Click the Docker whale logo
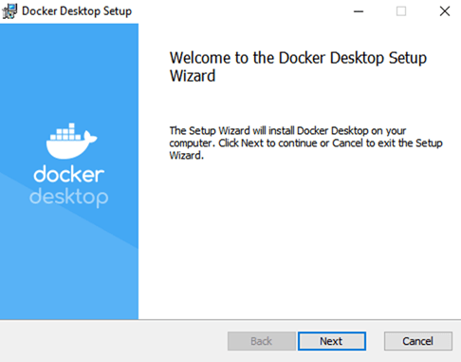The height and width of the screenshot is (362, 461). 71,141
